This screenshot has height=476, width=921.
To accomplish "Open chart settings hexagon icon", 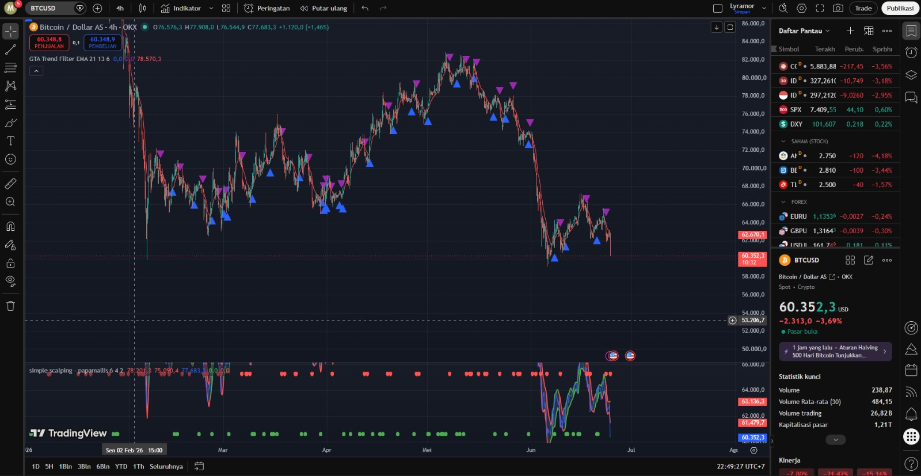I will pyautogui.click(x=802, y=8).
